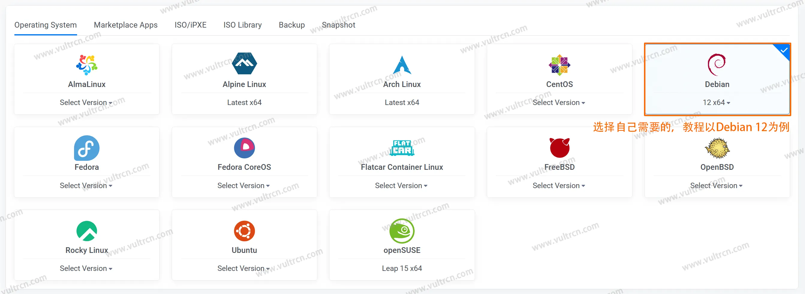Viewport: 805px width, 294px height.
Task: Click the FreeBSD name label
Action: click(559, 167)
